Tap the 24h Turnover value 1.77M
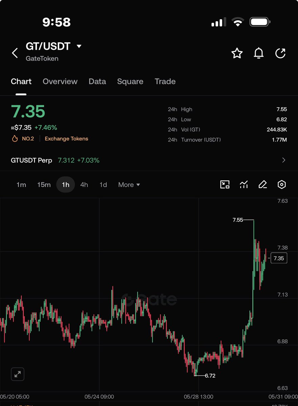This screenshot has height=406, width=298. (x=279, y=140)
